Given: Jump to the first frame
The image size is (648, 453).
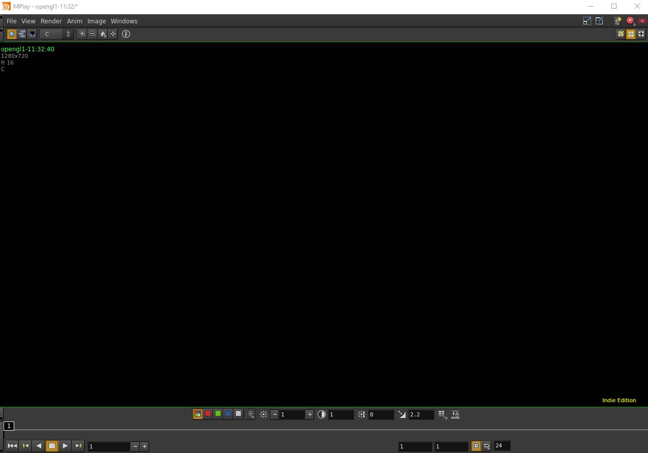Looking at the screenshot, I should [x=12, y=446].
